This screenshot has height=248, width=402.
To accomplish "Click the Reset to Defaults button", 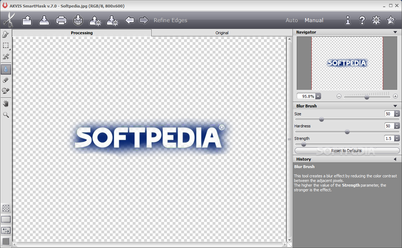I will 347,151.
